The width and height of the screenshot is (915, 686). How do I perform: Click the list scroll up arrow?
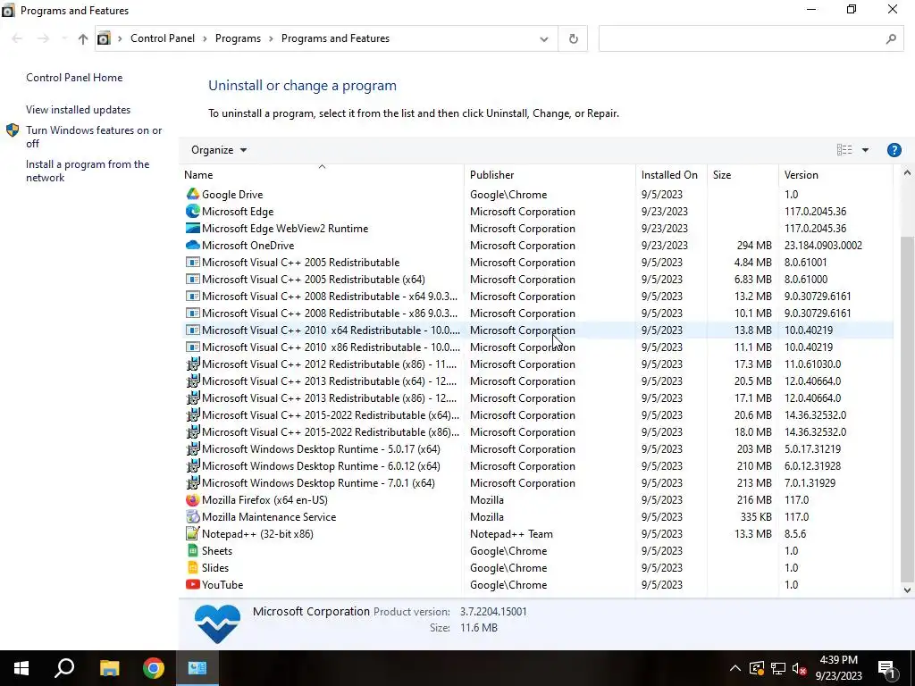pos(907,172)
